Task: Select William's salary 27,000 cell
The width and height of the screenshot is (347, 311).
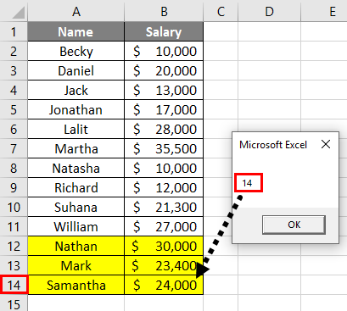Action: click(x=164, y=226)
